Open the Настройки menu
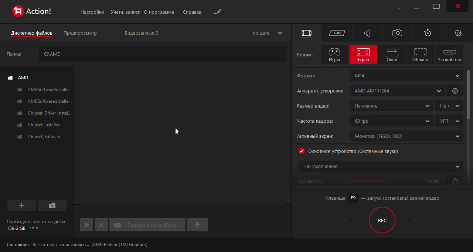Image resolution: width=473 pixels, height=252 pixels. [x=92, y=12]
